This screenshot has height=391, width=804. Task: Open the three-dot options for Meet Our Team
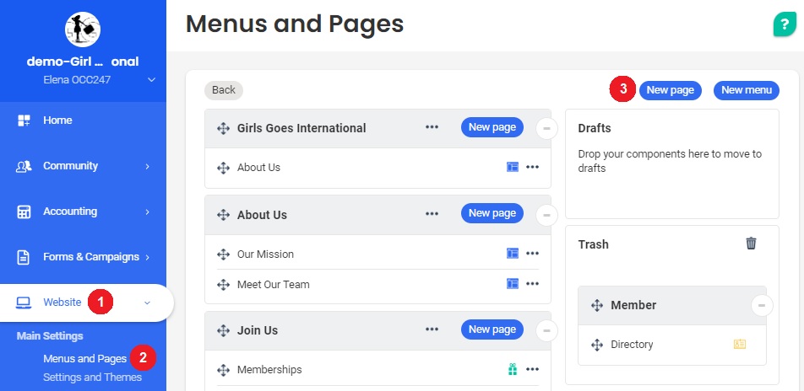click(532, 283)
